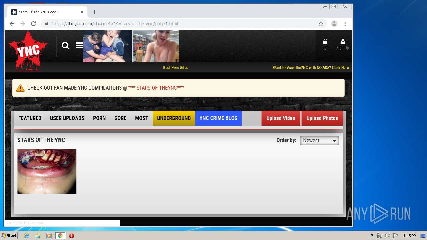Viewport: 427px width, 240px height.
Task: Open Chrome three-dot menu
Action: [345, 24]
